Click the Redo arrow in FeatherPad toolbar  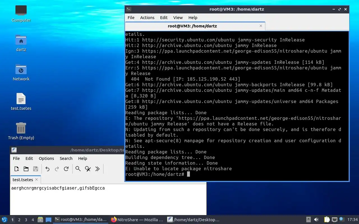pos(57,169)
